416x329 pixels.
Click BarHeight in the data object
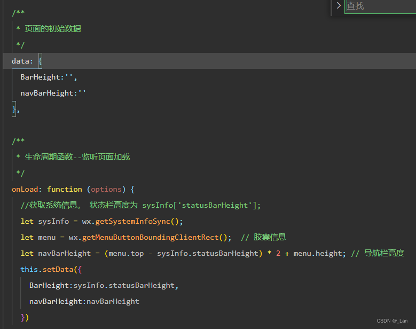pos(41,77)
